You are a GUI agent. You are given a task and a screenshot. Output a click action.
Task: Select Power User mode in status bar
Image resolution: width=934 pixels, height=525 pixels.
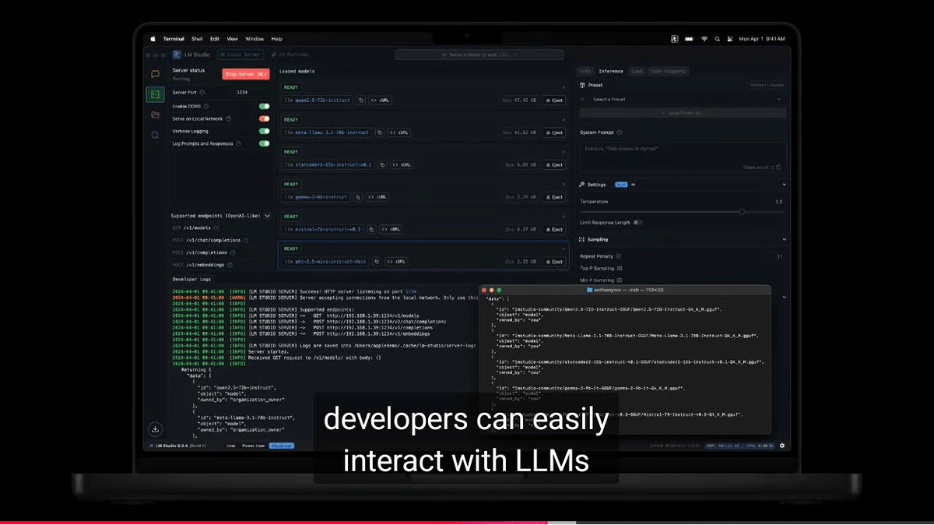[x=253, y=446]
